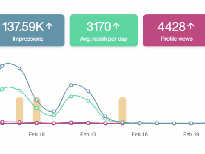Viewport: 205px width, 154px height.
Task: Click the orange post bar above Feb 10
Action: click(x=36, y=110)
